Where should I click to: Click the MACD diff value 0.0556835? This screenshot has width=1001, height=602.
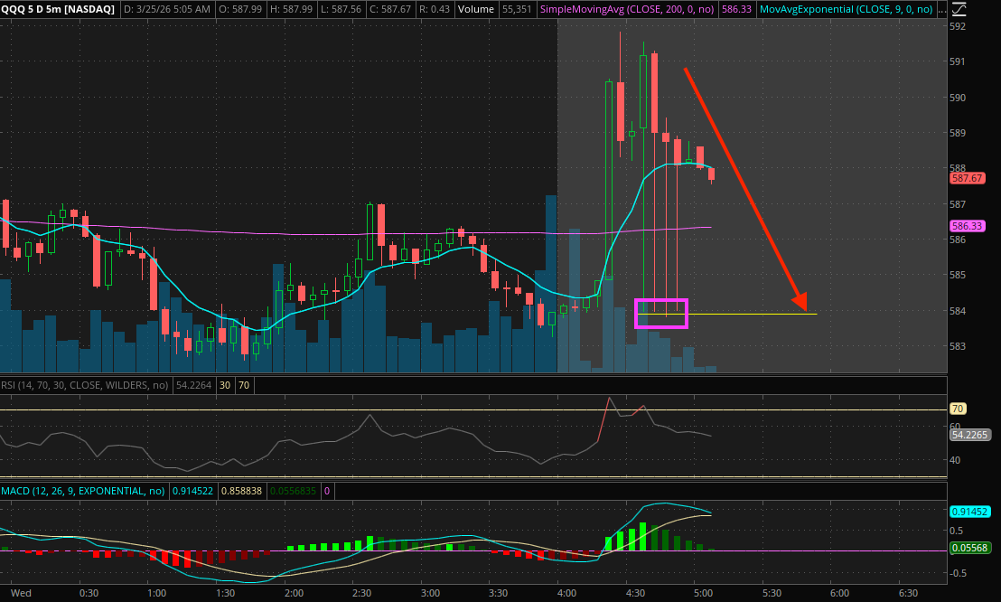pyautogui.click(x=293, y=492)
